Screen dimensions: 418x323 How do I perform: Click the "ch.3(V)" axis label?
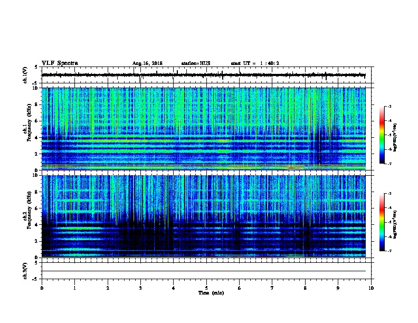pyautogui.click(x=25, y=271)
